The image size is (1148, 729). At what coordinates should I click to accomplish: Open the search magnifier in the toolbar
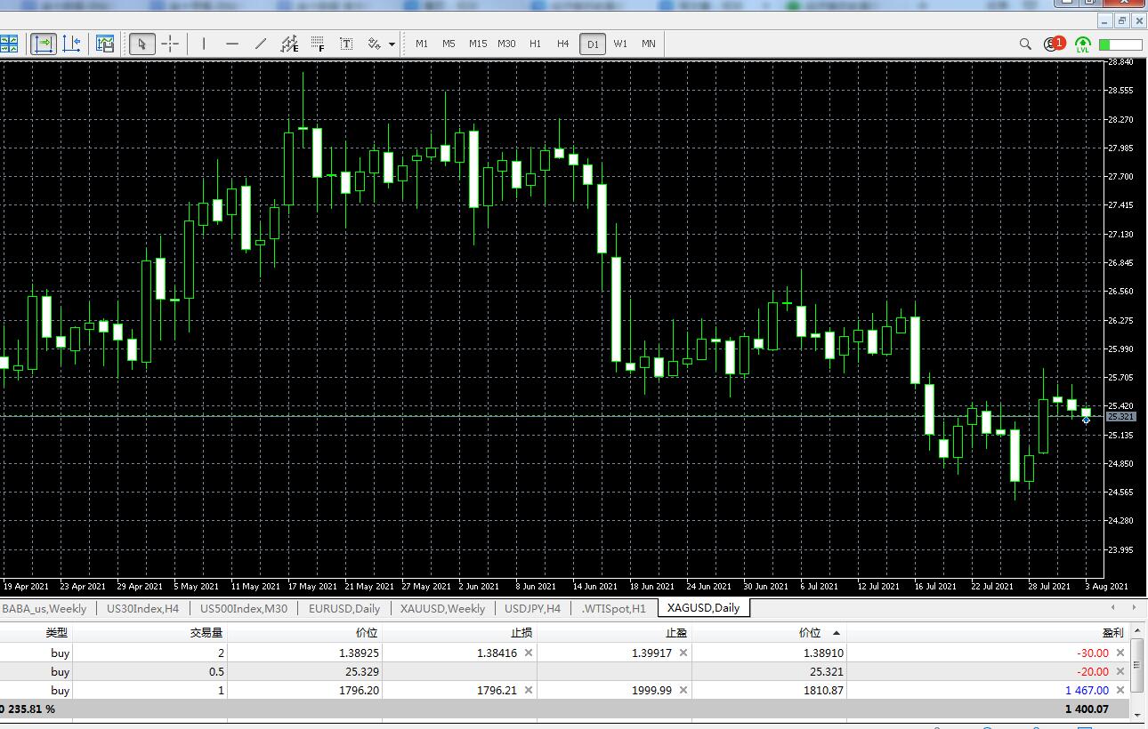(1025, 44)
